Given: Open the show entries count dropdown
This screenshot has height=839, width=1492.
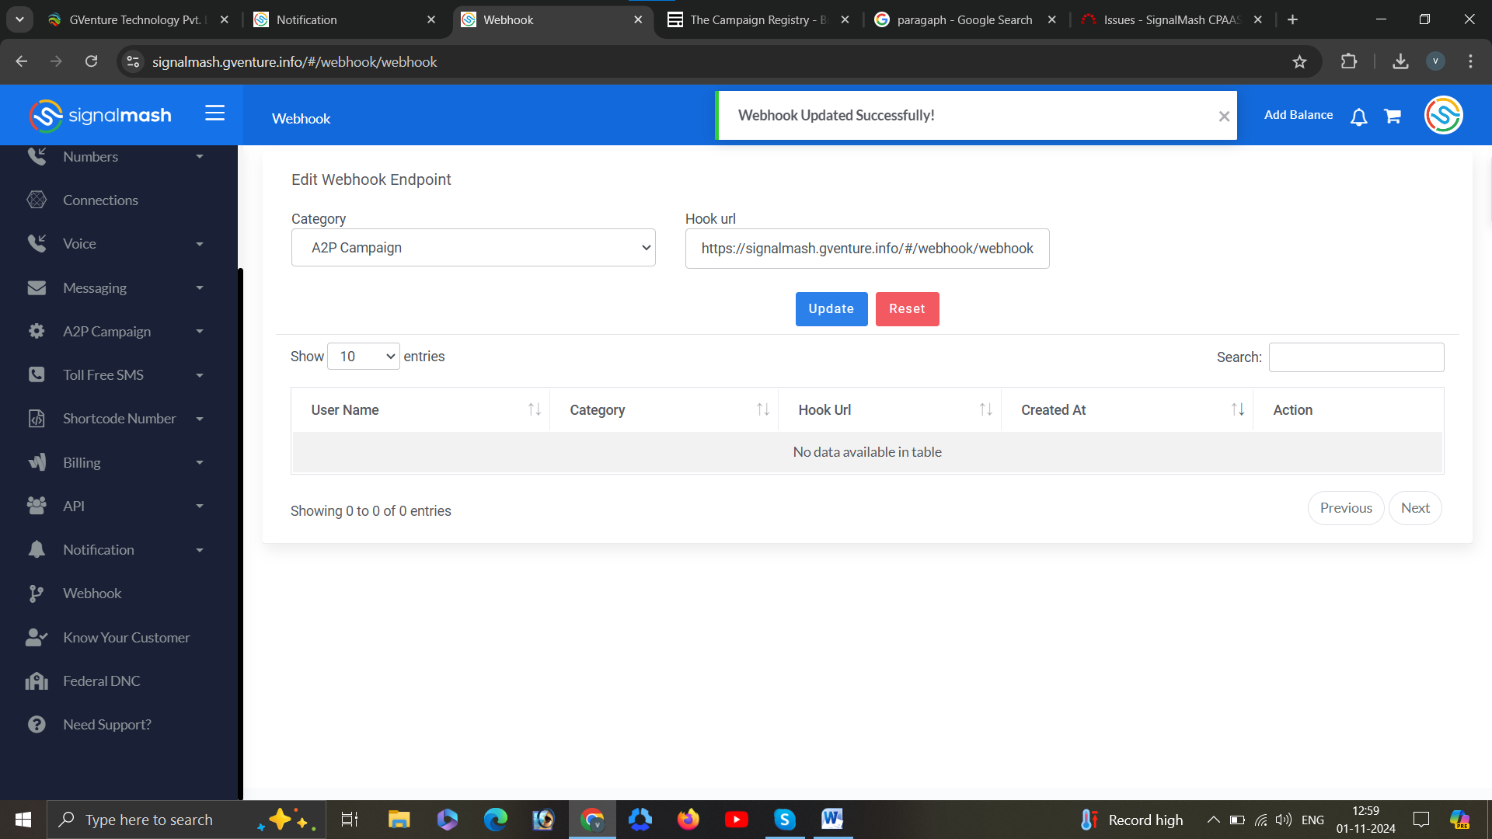Looking at the screenshot, I should tap(364, 357).
